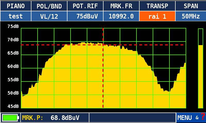Select the SPAN header
This screenshot has height=123, width=206.
point(191,6)
